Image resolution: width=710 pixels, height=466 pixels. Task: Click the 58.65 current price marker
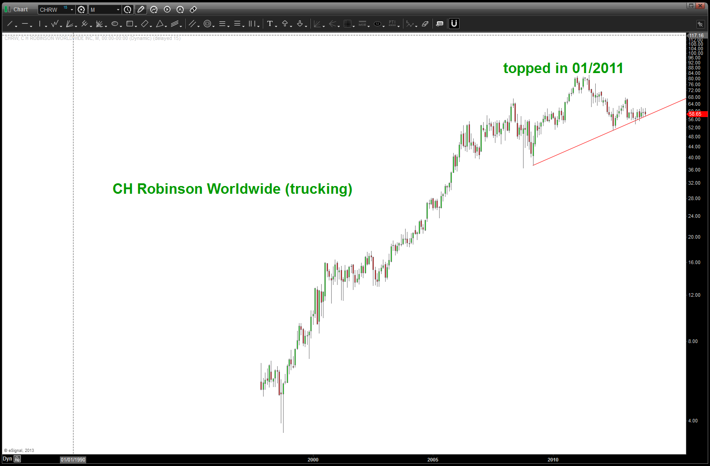click(696, 114)
